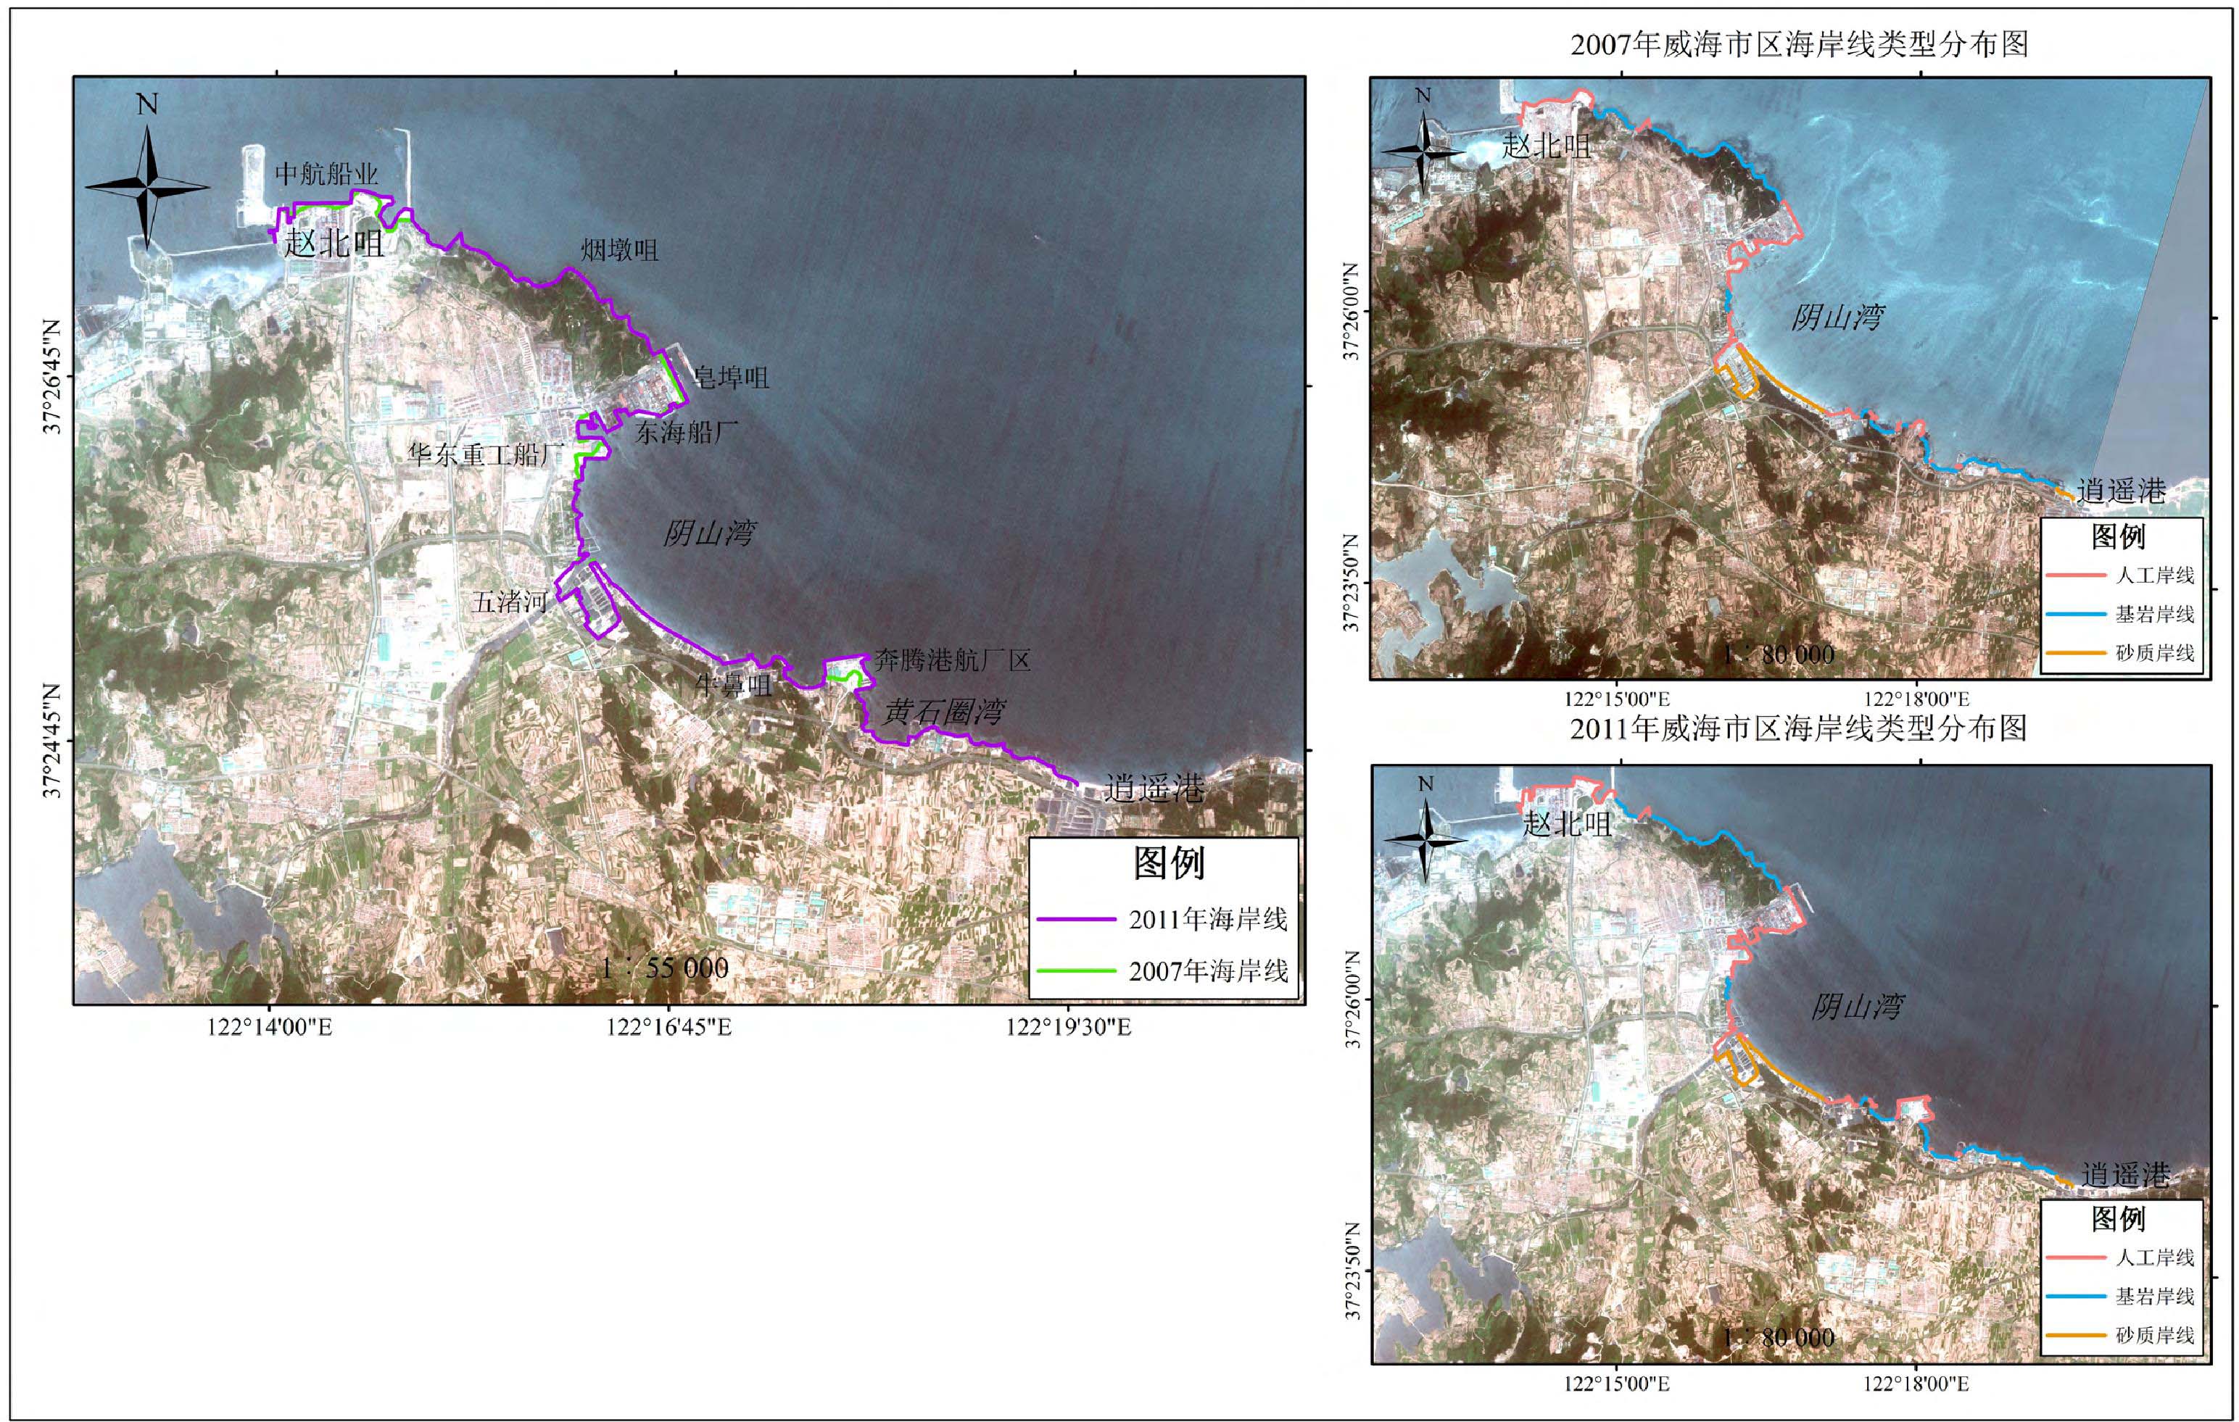The width and height of the screenshot is (2239, 1422).
Task: Click the blue 基岩岸线 line in the 2011 map legend
Action: [2075, 1297]
